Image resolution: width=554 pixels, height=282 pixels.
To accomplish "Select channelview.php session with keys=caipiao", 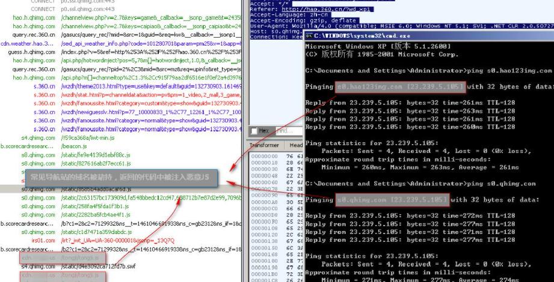I will [x=121, y=26].
